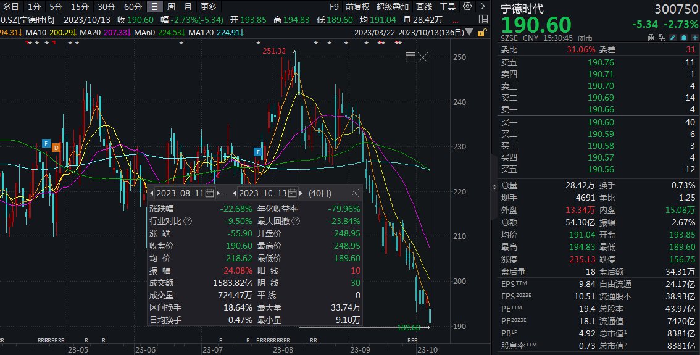The width and height of the screenshot is (700, 355).
Task: Click the 融 tag in quote header
Action: pos(662,38)
